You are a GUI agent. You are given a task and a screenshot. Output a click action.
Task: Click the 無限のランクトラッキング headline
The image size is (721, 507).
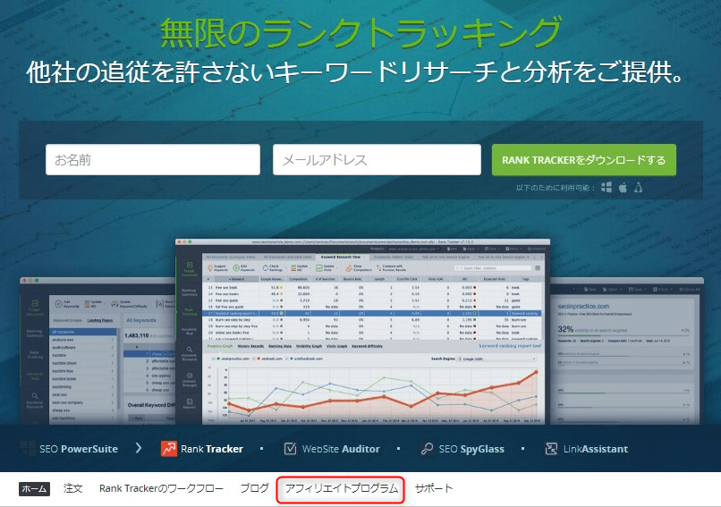pos(361,32)
